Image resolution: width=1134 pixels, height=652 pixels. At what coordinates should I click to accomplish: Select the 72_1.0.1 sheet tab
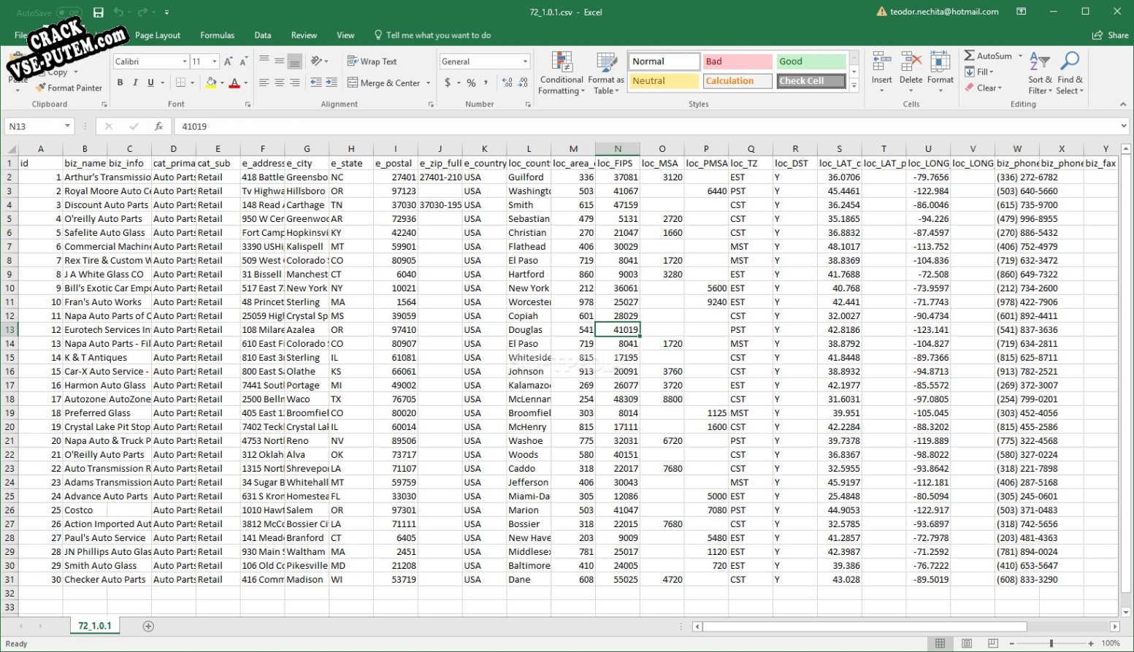pyautogui.click(x=93, y=626)
